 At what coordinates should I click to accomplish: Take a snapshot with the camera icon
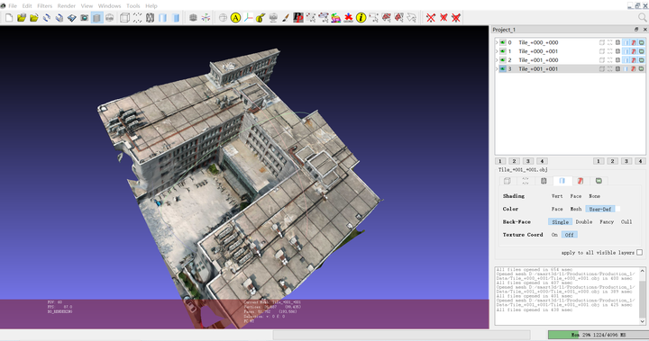coord(85,17)
